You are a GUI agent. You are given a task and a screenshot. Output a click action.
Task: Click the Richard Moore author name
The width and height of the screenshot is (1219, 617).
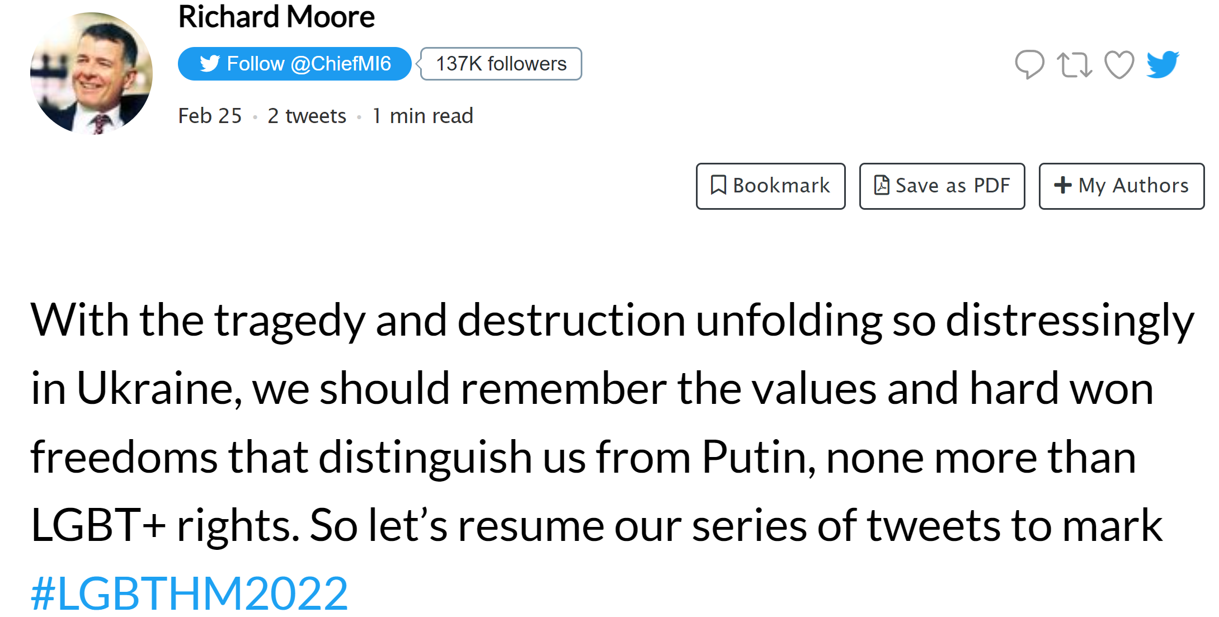pos(276,17)
